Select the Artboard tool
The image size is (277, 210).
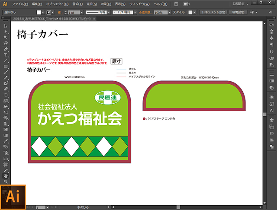click(x=6, y=165)
